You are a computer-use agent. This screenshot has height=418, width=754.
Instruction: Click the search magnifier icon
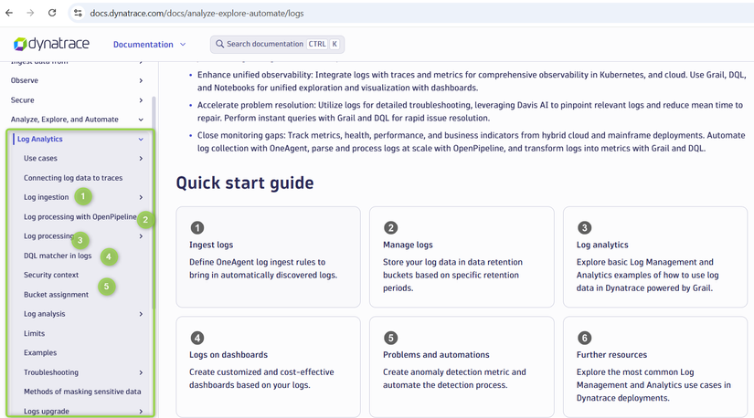(219, 44)
